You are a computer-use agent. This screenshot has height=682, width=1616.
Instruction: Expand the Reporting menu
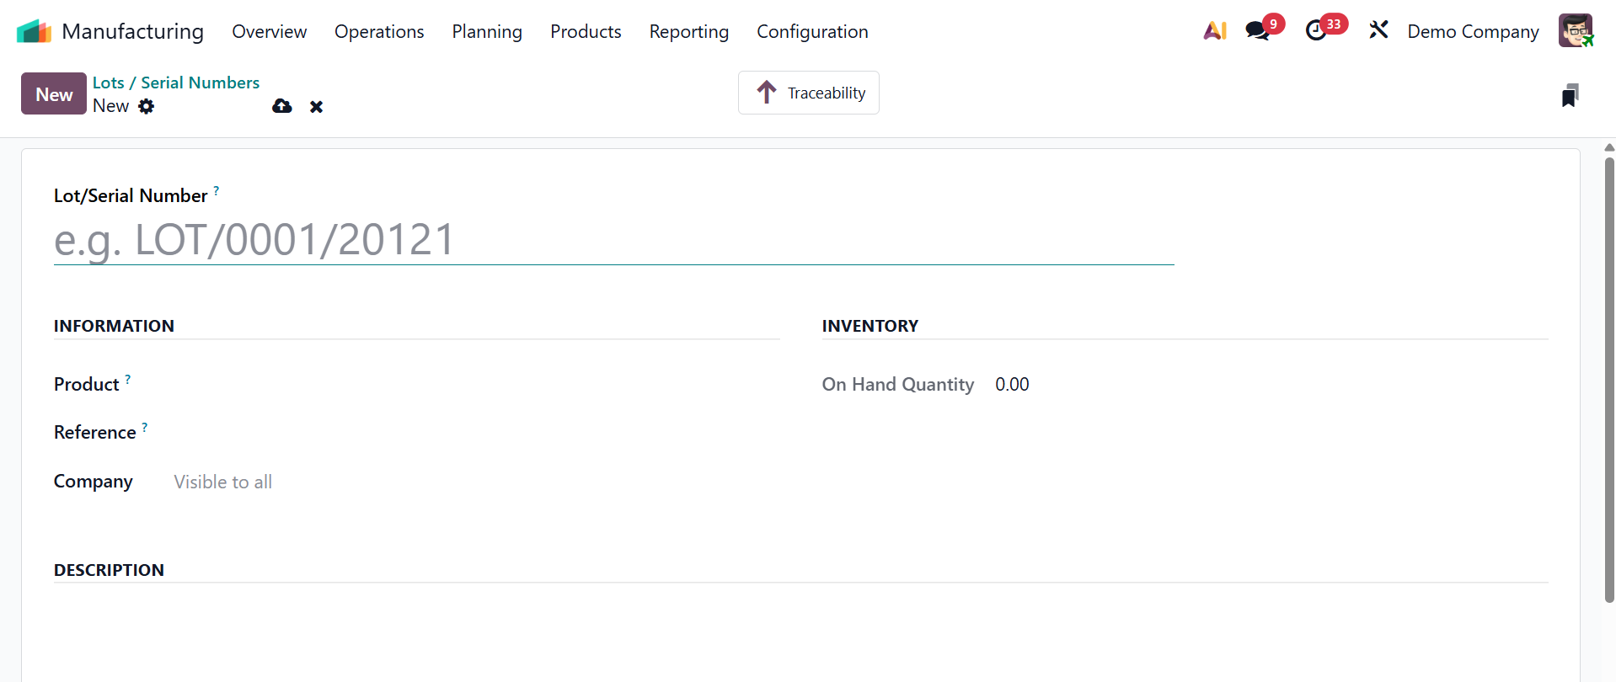click(x=688, y=32)
